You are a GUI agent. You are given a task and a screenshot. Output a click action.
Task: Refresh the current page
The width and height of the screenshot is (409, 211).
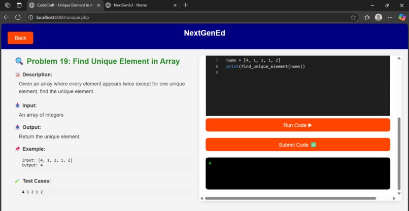(18, 17)
